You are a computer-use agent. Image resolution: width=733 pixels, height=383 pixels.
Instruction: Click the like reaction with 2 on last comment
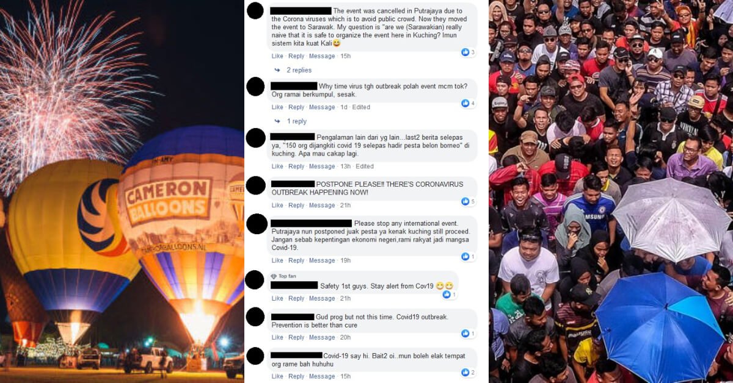click(x=465, y=373)
